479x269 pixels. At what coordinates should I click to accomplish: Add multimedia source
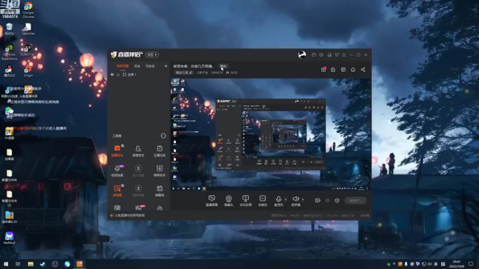(263, 201)
